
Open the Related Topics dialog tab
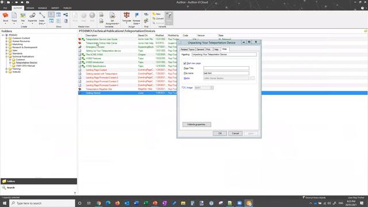(x=187, y=49)
